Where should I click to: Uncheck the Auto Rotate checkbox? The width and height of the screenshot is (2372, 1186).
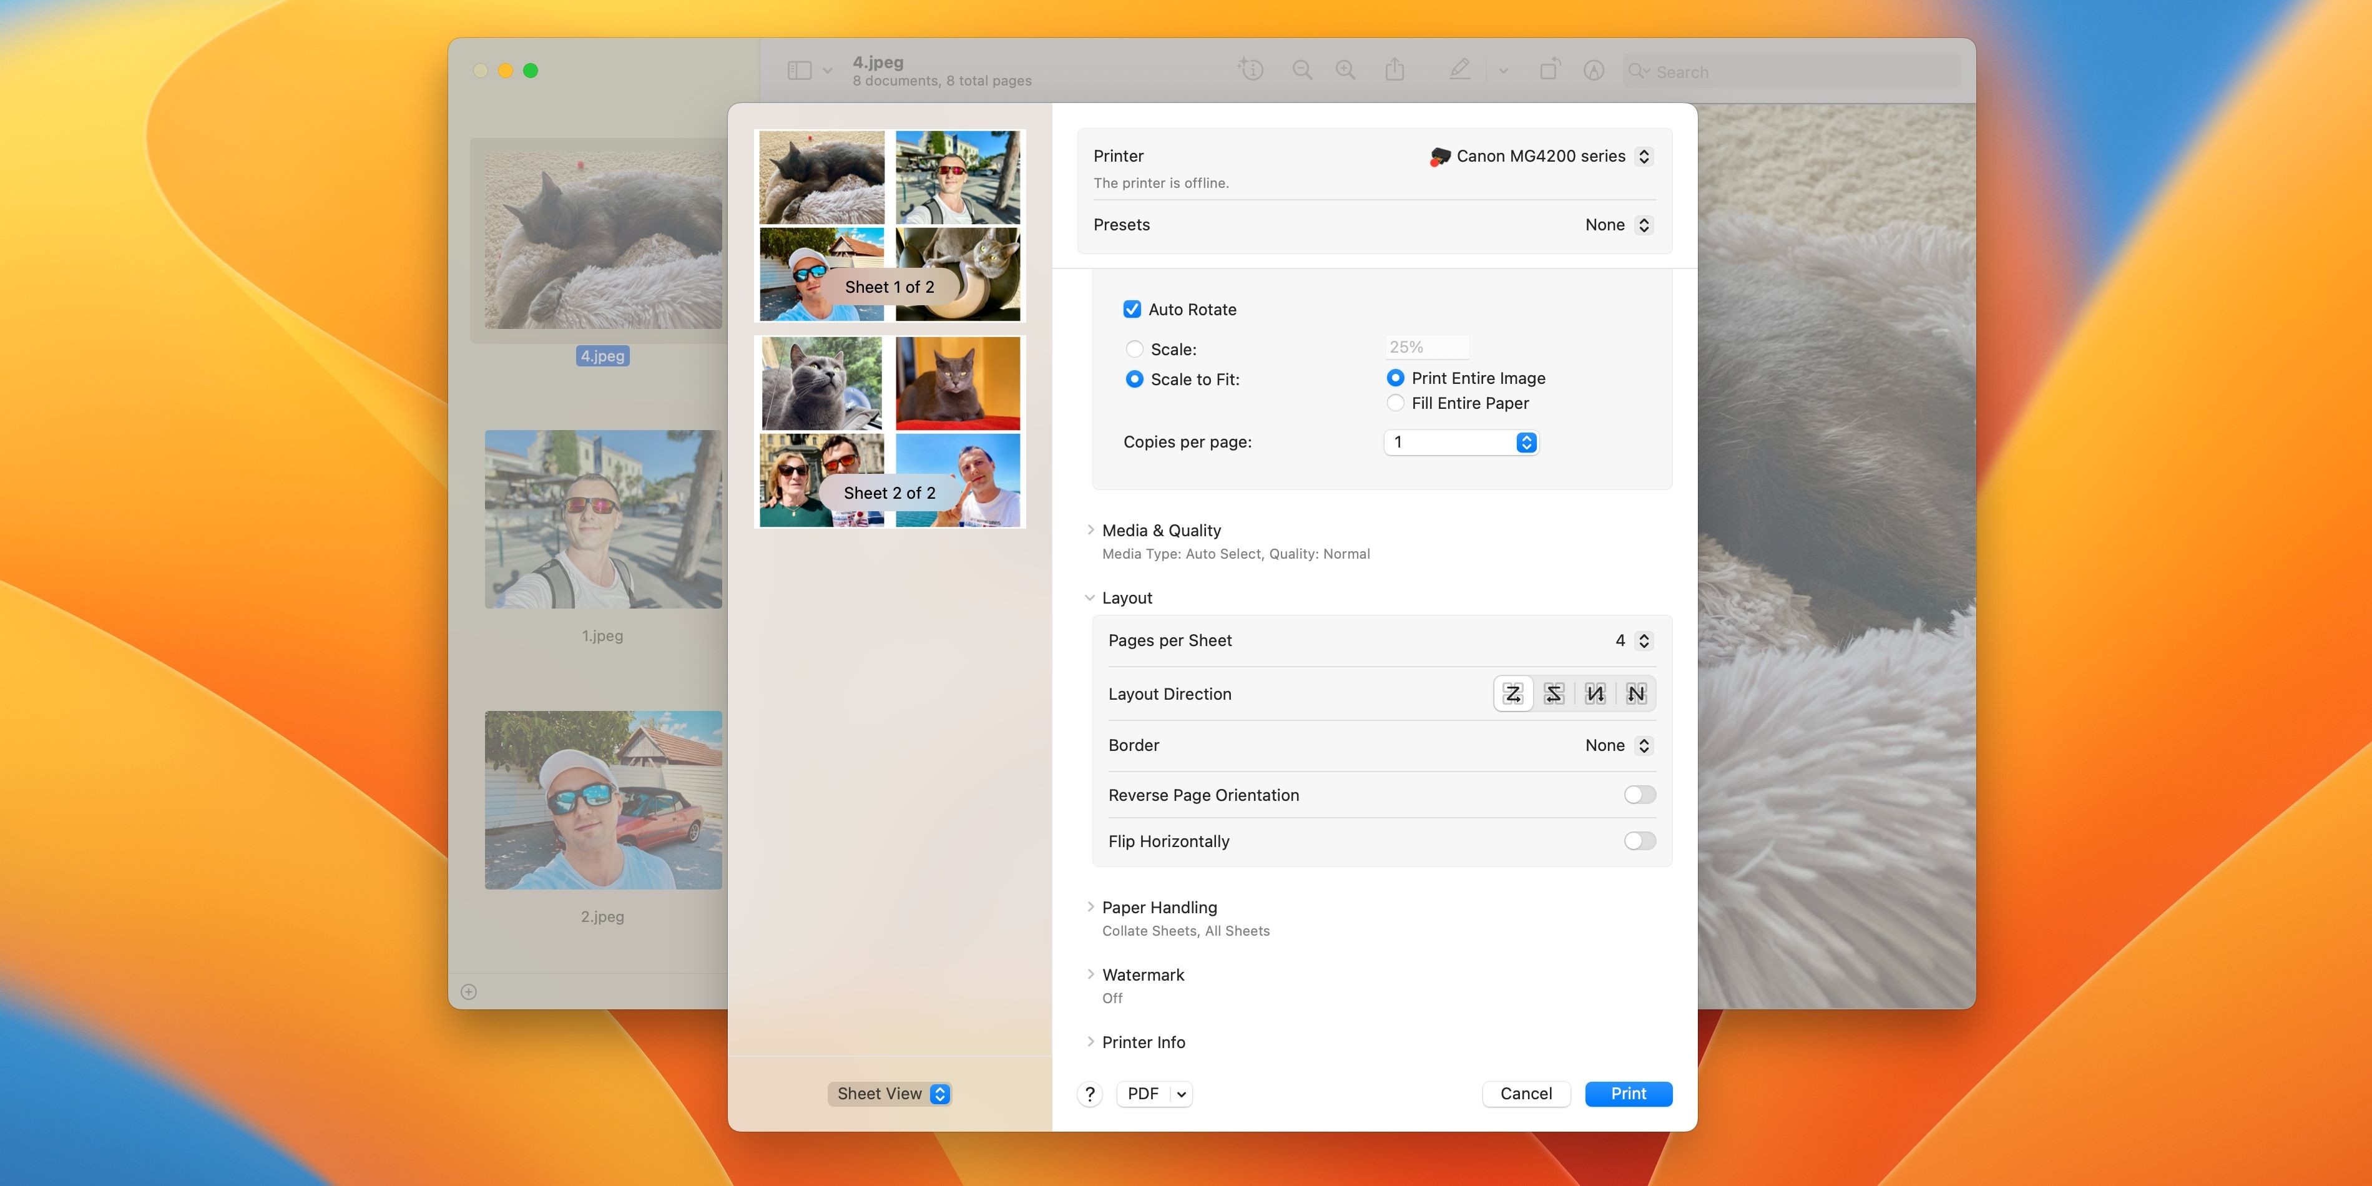pyautogui.click(x=1132, y=310)
